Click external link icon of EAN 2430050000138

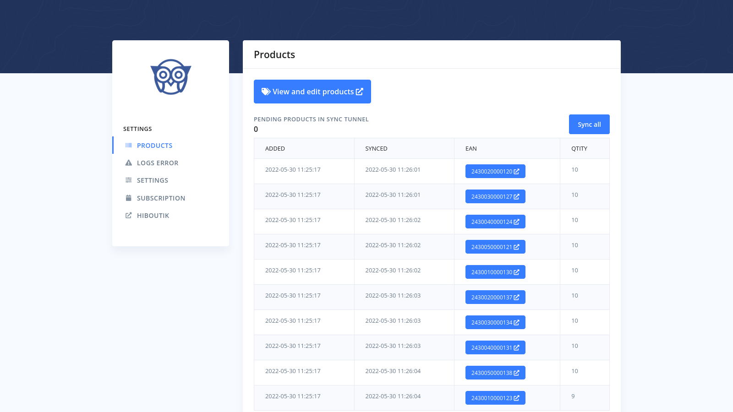coord(517,373)
